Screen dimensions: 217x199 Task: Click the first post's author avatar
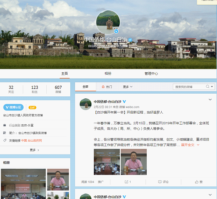86,104
